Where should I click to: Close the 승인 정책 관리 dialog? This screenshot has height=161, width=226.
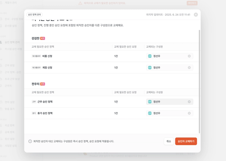coord(196,15)
